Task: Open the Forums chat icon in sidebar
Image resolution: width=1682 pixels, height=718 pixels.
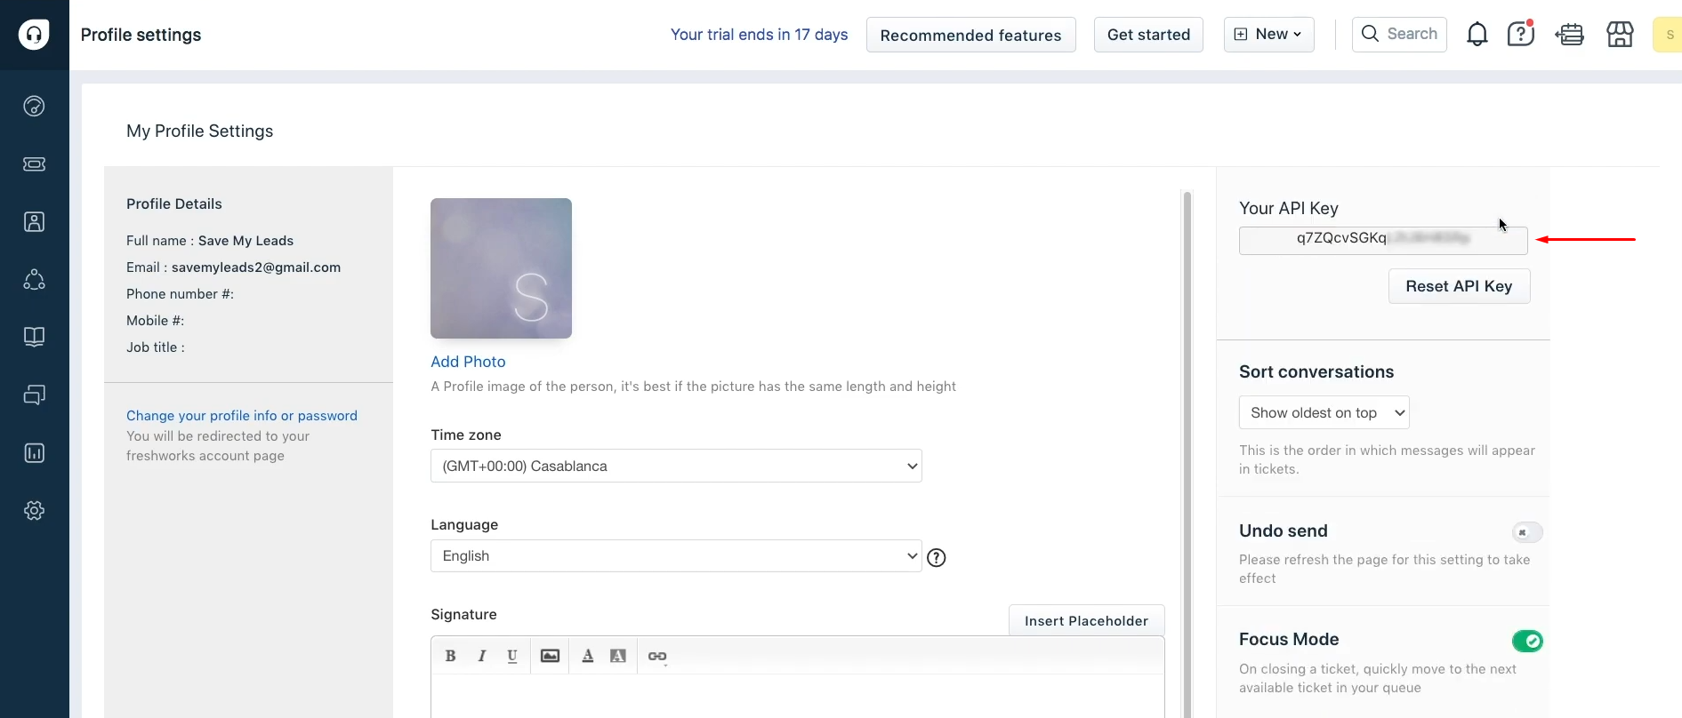Action: click(x=34, y=395)
